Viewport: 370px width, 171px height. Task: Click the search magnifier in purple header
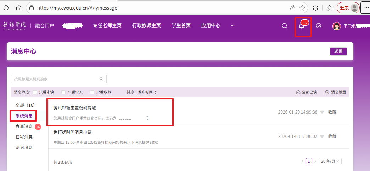point(284,26)
